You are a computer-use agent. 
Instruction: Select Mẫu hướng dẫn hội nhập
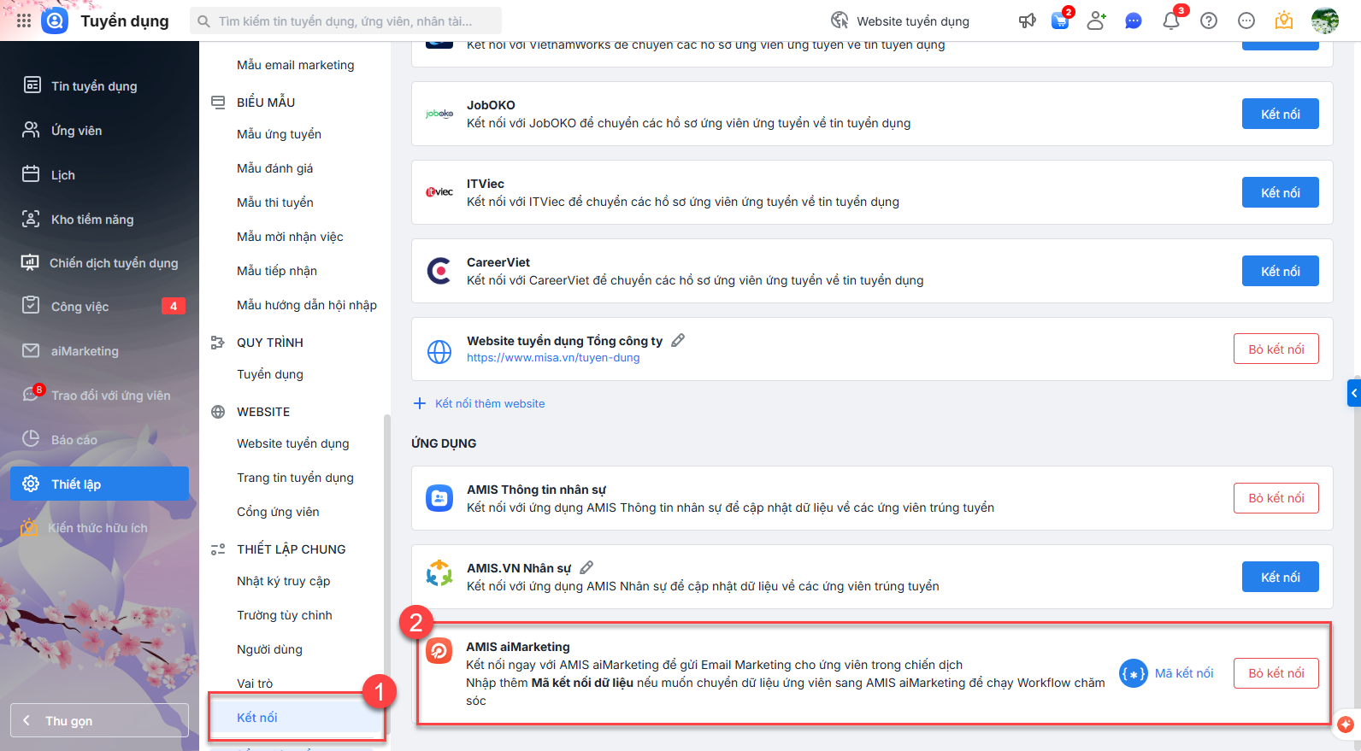[306, 305]
